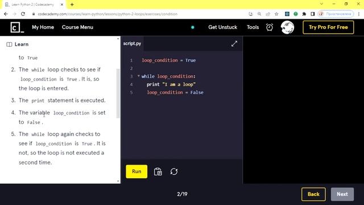Viewport: 364px width, 205px height.
Task: Expand the code editor to fullscreen
Action: [x=234, y=44]
